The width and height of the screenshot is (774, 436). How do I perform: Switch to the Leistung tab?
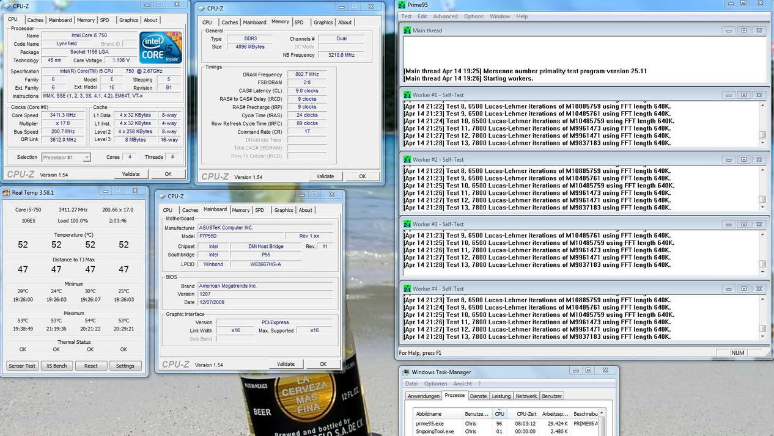[501, 396]
